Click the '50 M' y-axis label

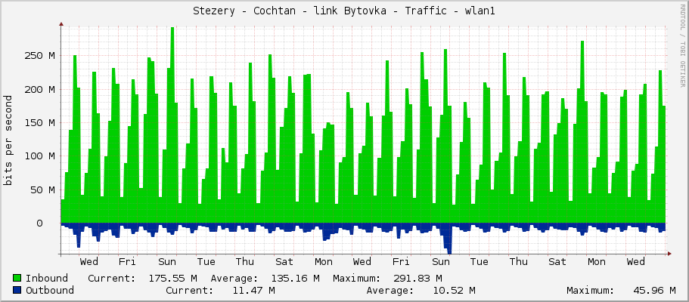click(42, 190)
